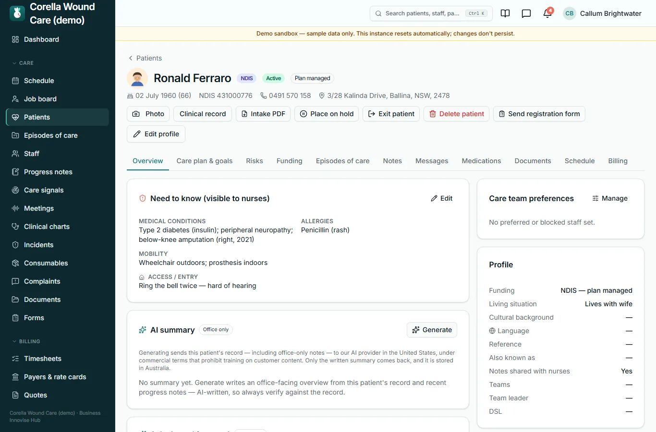Switch to the Medications tab
The image size is (656, 432).
point(481,161)
